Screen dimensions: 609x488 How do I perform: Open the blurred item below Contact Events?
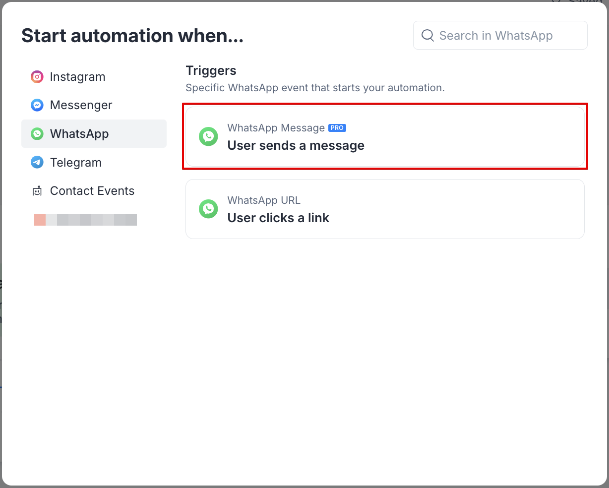click(x=85, y=220)
